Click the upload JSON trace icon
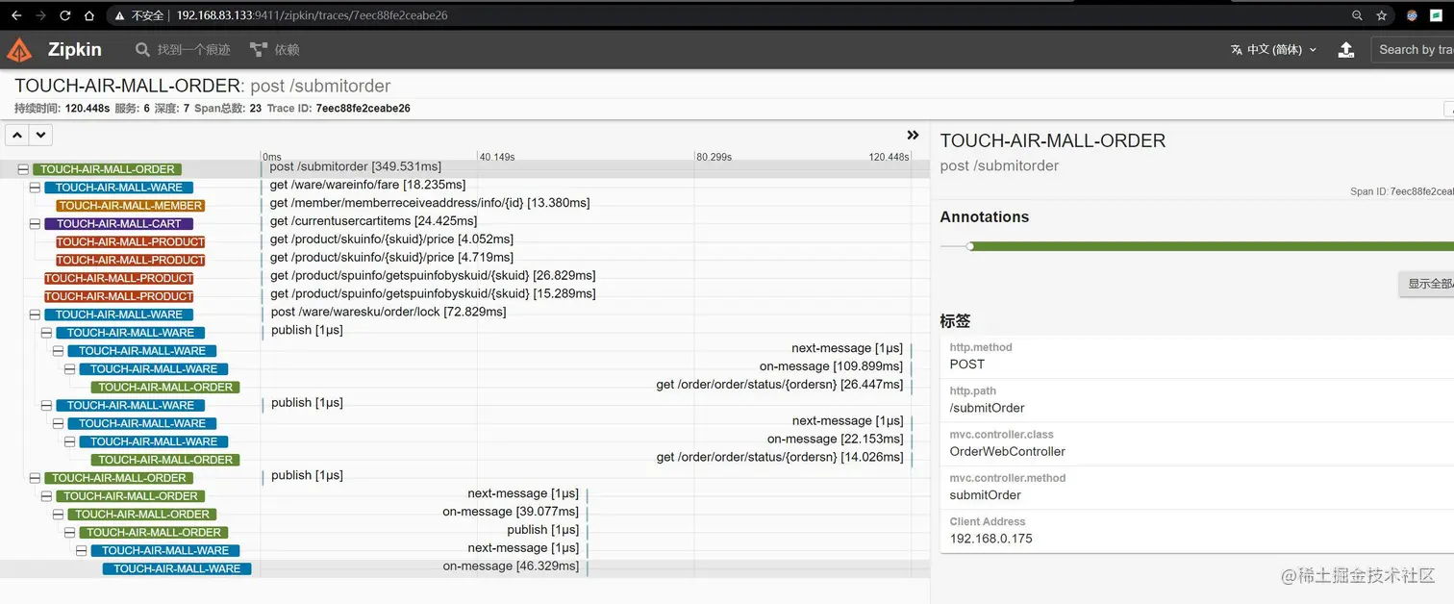This screenshot has height=604, width=1454. (1346, 50)
